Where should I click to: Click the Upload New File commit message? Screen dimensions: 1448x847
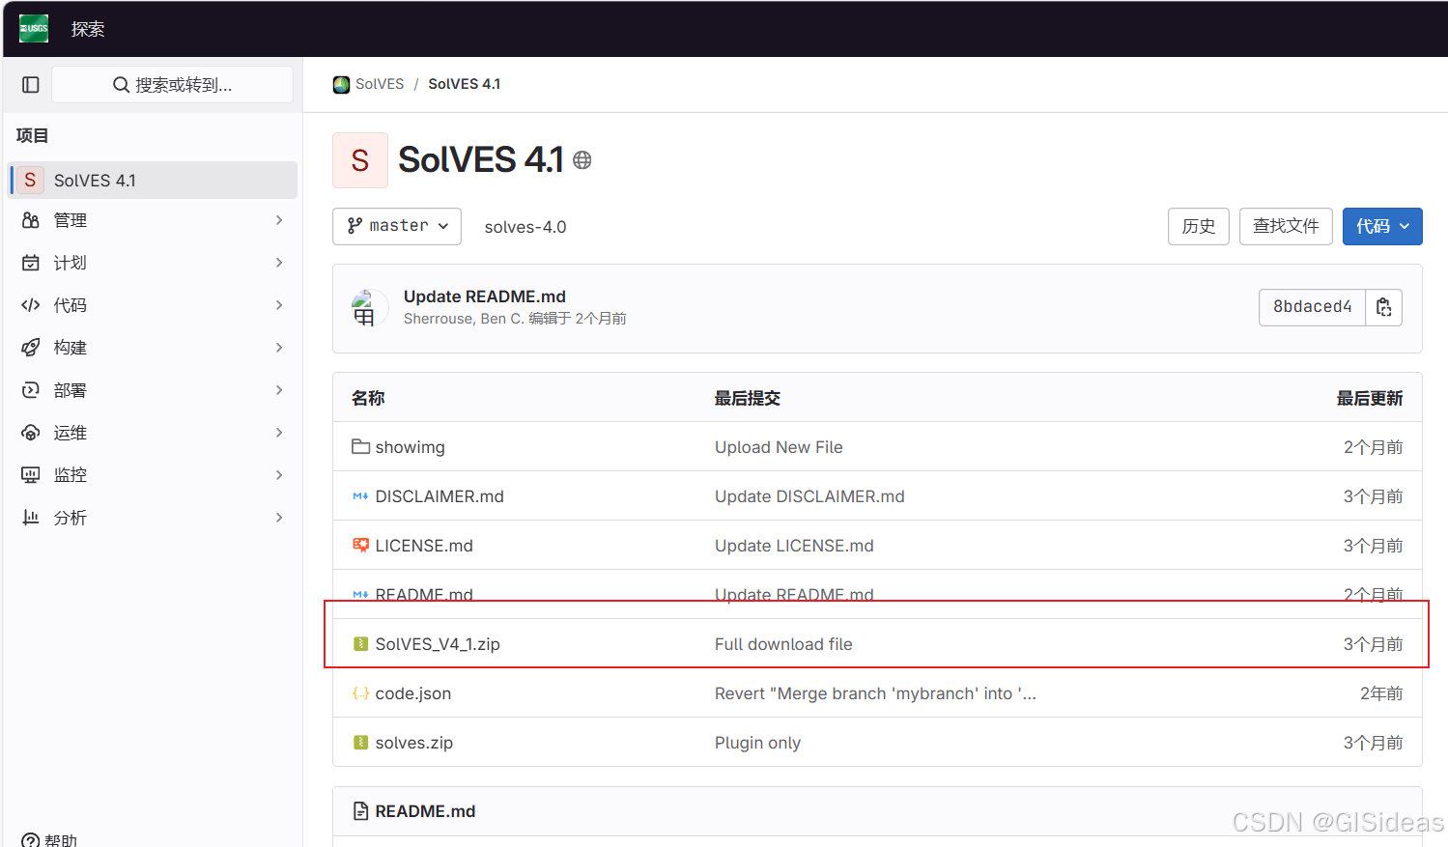[x=779, y=447]
